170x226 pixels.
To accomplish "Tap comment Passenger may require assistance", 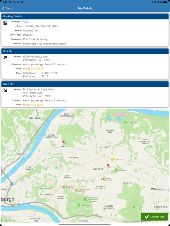I will [45, 44].
